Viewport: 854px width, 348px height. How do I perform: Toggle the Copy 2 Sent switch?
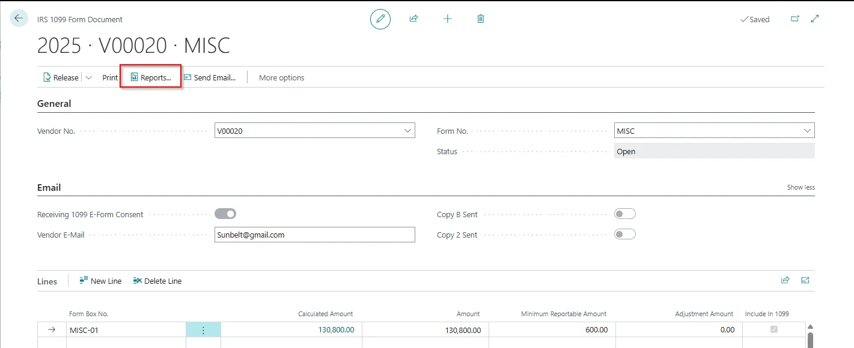(x=625, y=234)
